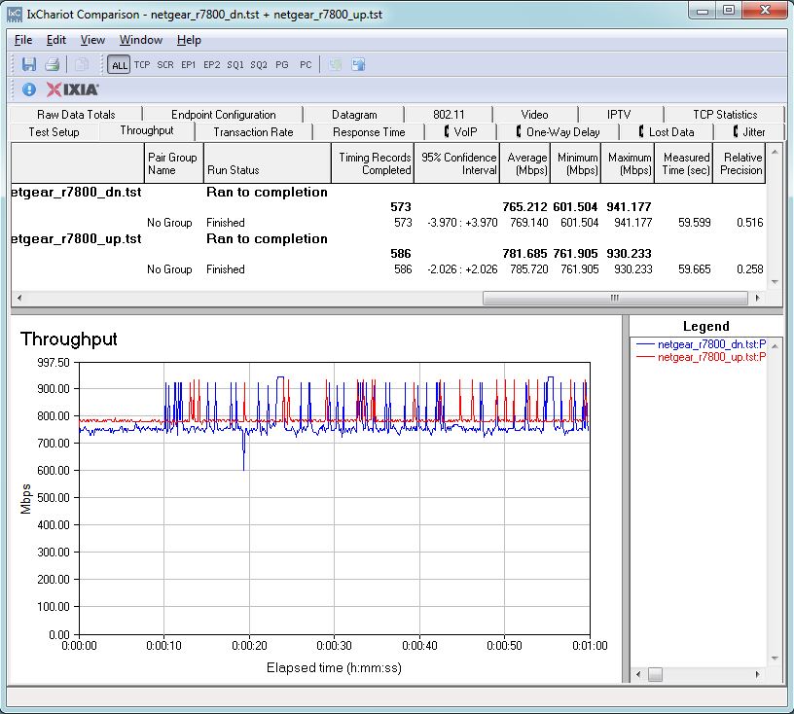Click the IxChariot app icon in title bar
The image size is (794, 714).
(15, 14)
